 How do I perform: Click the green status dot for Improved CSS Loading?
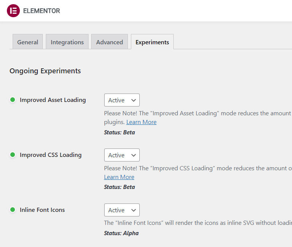click(13, 155)
